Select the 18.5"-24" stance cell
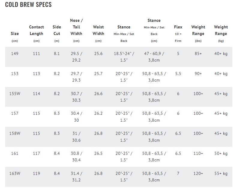238x188 pixels. tap(124, 57)
